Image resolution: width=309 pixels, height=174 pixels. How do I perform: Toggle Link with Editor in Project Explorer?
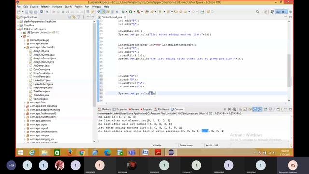tap(74, 17)
